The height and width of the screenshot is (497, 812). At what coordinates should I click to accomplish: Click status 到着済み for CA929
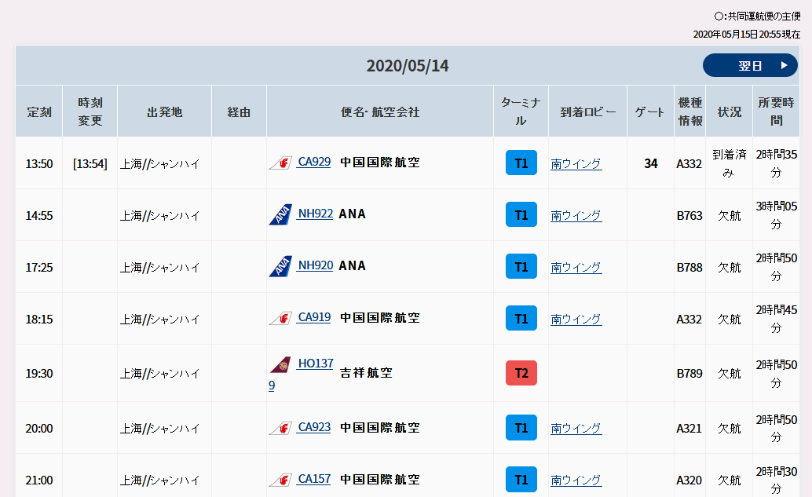729,163
